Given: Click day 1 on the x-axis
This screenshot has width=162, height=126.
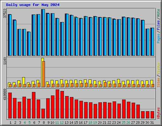Looking at the screenshot, I should (10, 123).
